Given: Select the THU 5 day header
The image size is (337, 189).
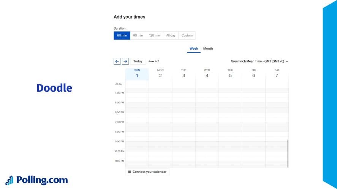Looking at the screenshot, I should point(230,73).
